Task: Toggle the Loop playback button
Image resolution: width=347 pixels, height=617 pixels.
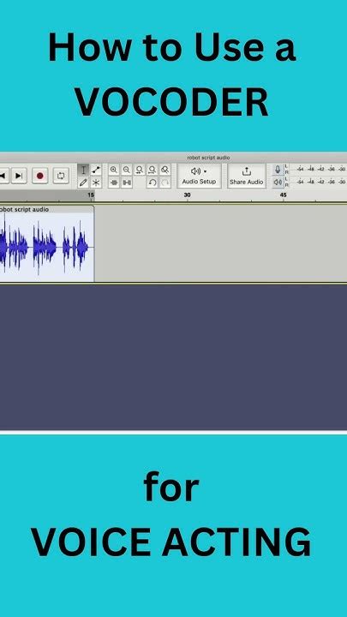Action: [61, 176]
